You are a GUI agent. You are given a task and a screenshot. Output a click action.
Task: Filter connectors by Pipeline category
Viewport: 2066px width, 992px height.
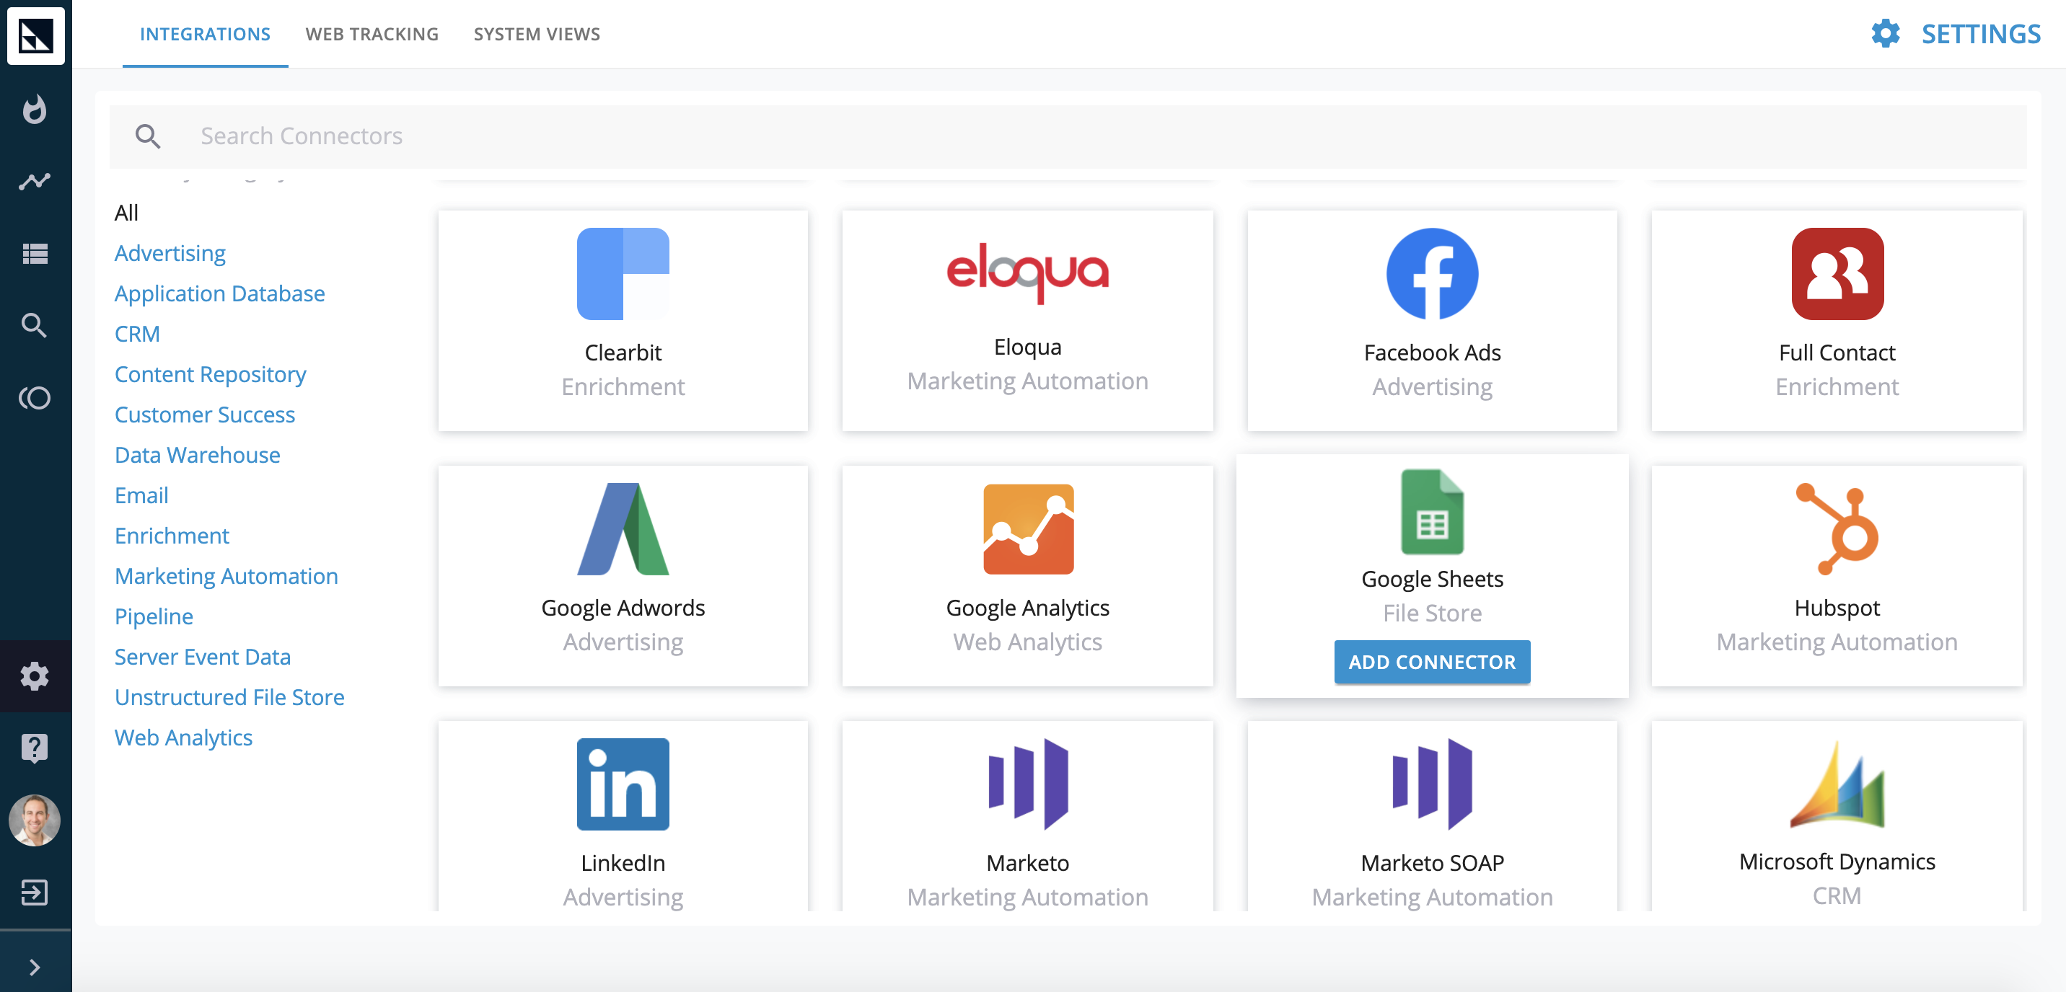[x=153, y=616]
